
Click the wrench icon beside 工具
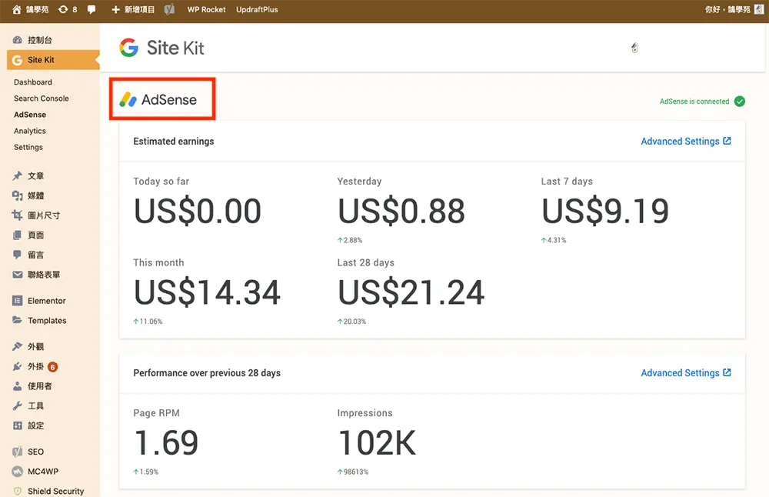pyautogui.click(x=17, y=405)
